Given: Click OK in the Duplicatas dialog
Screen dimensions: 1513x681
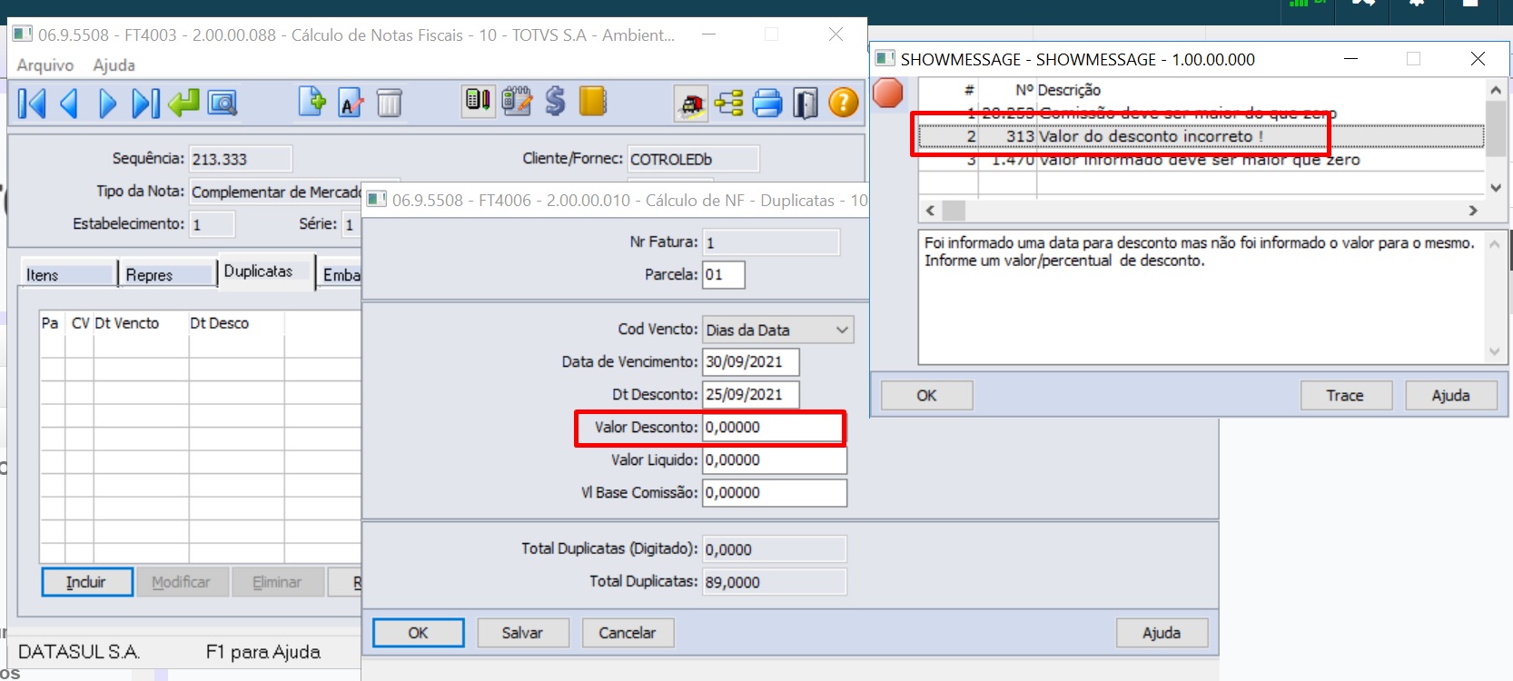Looking at the screenshot, I should click(x=418, y=633).
